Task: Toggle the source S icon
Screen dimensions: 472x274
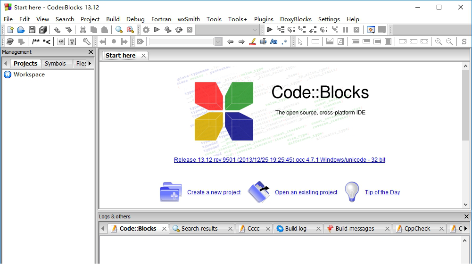Action: coord(464,42)
